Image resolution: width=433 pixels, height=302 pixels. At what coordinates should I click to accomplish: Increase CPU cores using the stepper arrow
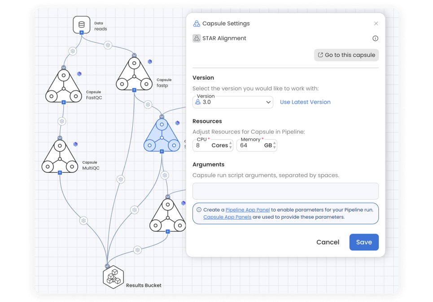tap(230, 143)
